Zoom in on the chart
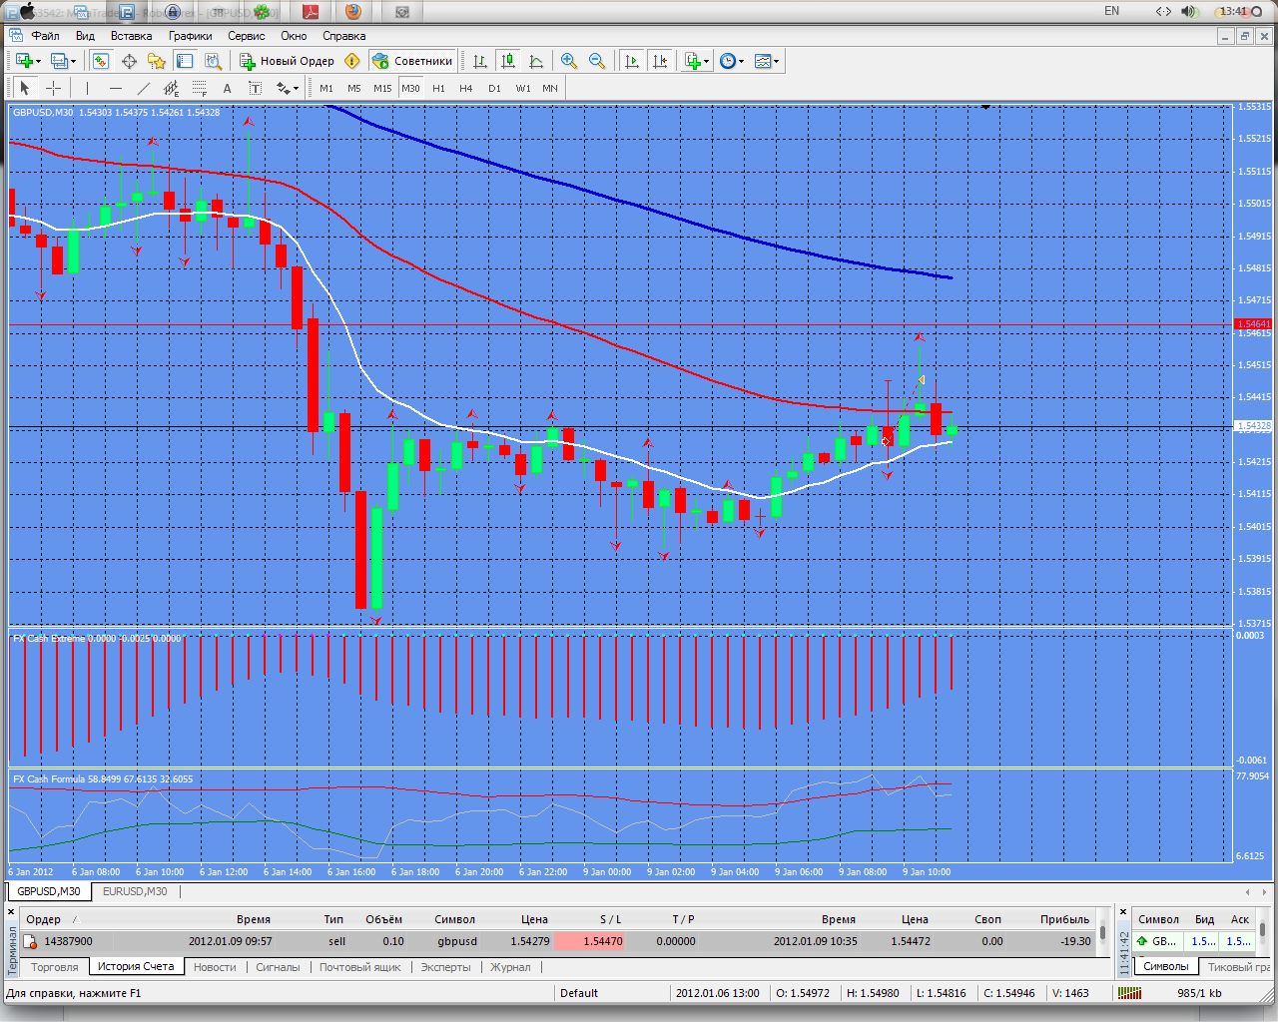The height and width of the screenshot is (1022, 1278). click(569, 61)
